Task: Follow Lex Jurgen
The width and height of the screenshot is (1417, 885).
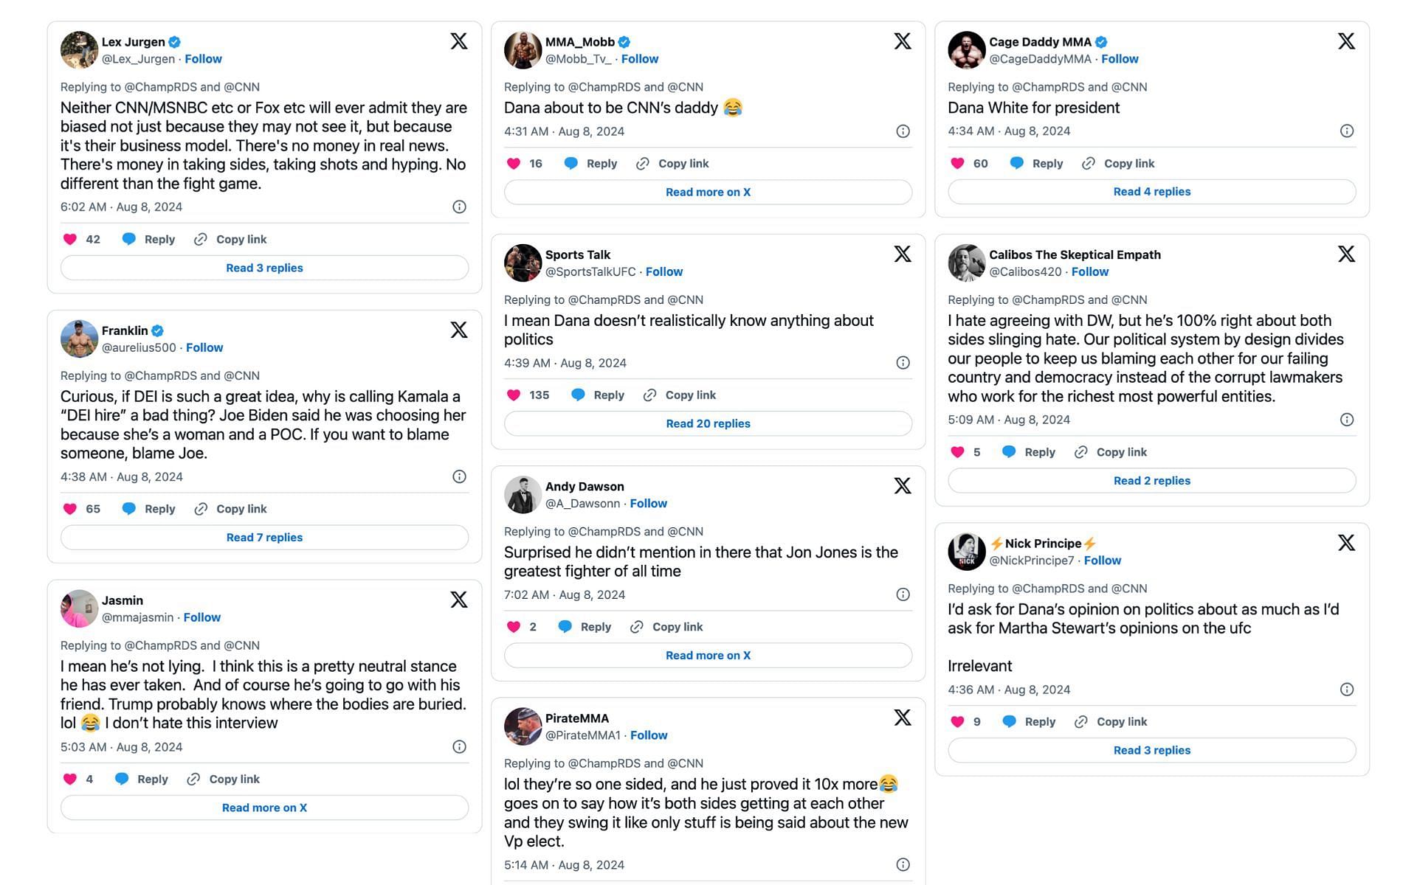Action: pyautogui.click(x=203, y=59)
